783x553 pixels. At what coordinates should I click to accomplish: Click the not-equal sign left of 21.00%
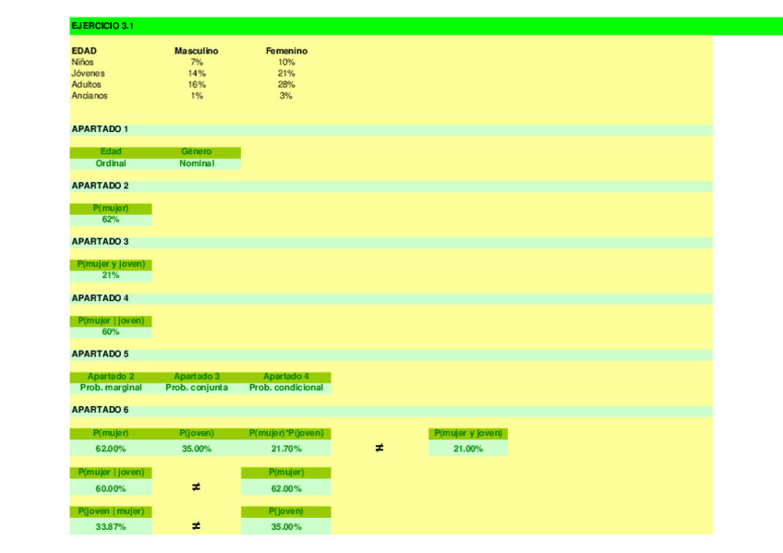click(x=379, y=449)
